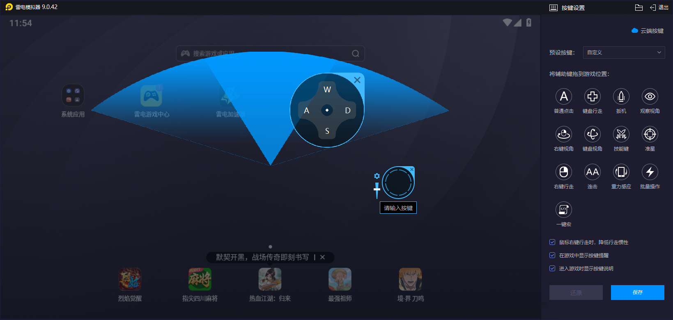Delete the tap key circle with its X
This screenshot has height=320, width=673.
412,169
